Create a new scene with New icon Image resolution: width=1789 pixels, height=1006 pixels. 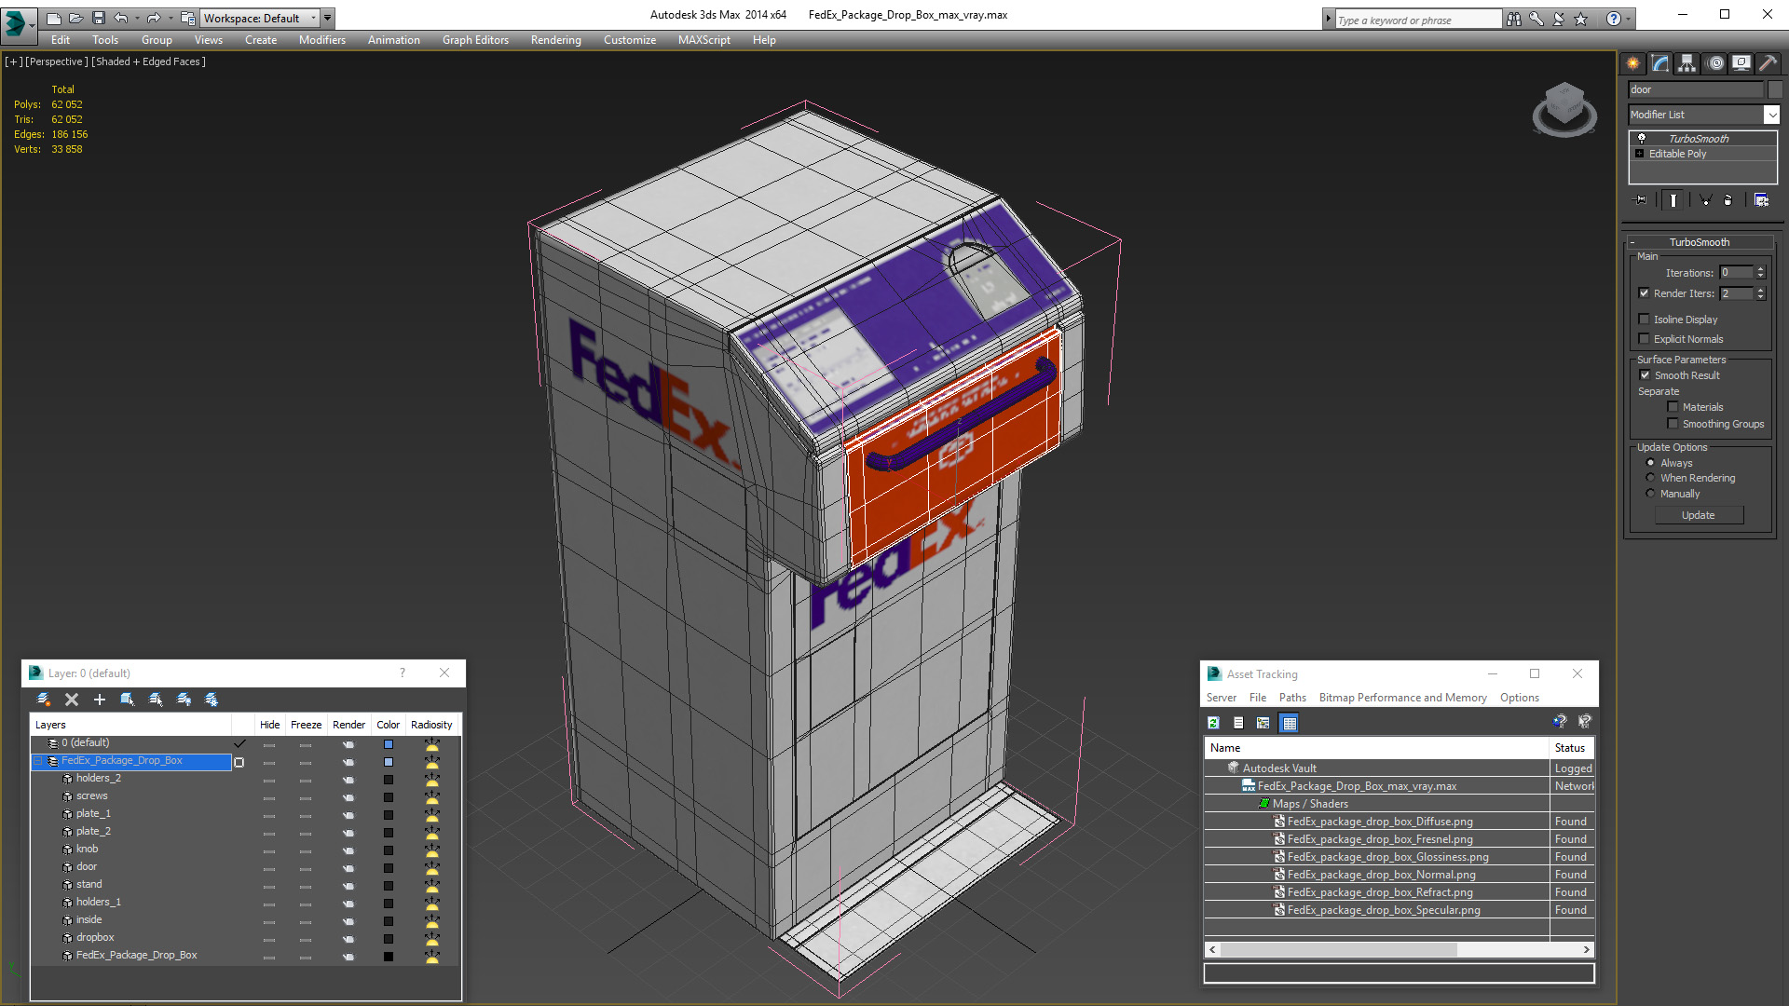(x=54, y=18)
